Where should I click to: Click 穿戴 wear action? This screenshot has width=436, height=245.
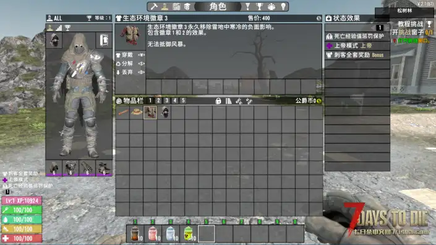tap(130, 55)
